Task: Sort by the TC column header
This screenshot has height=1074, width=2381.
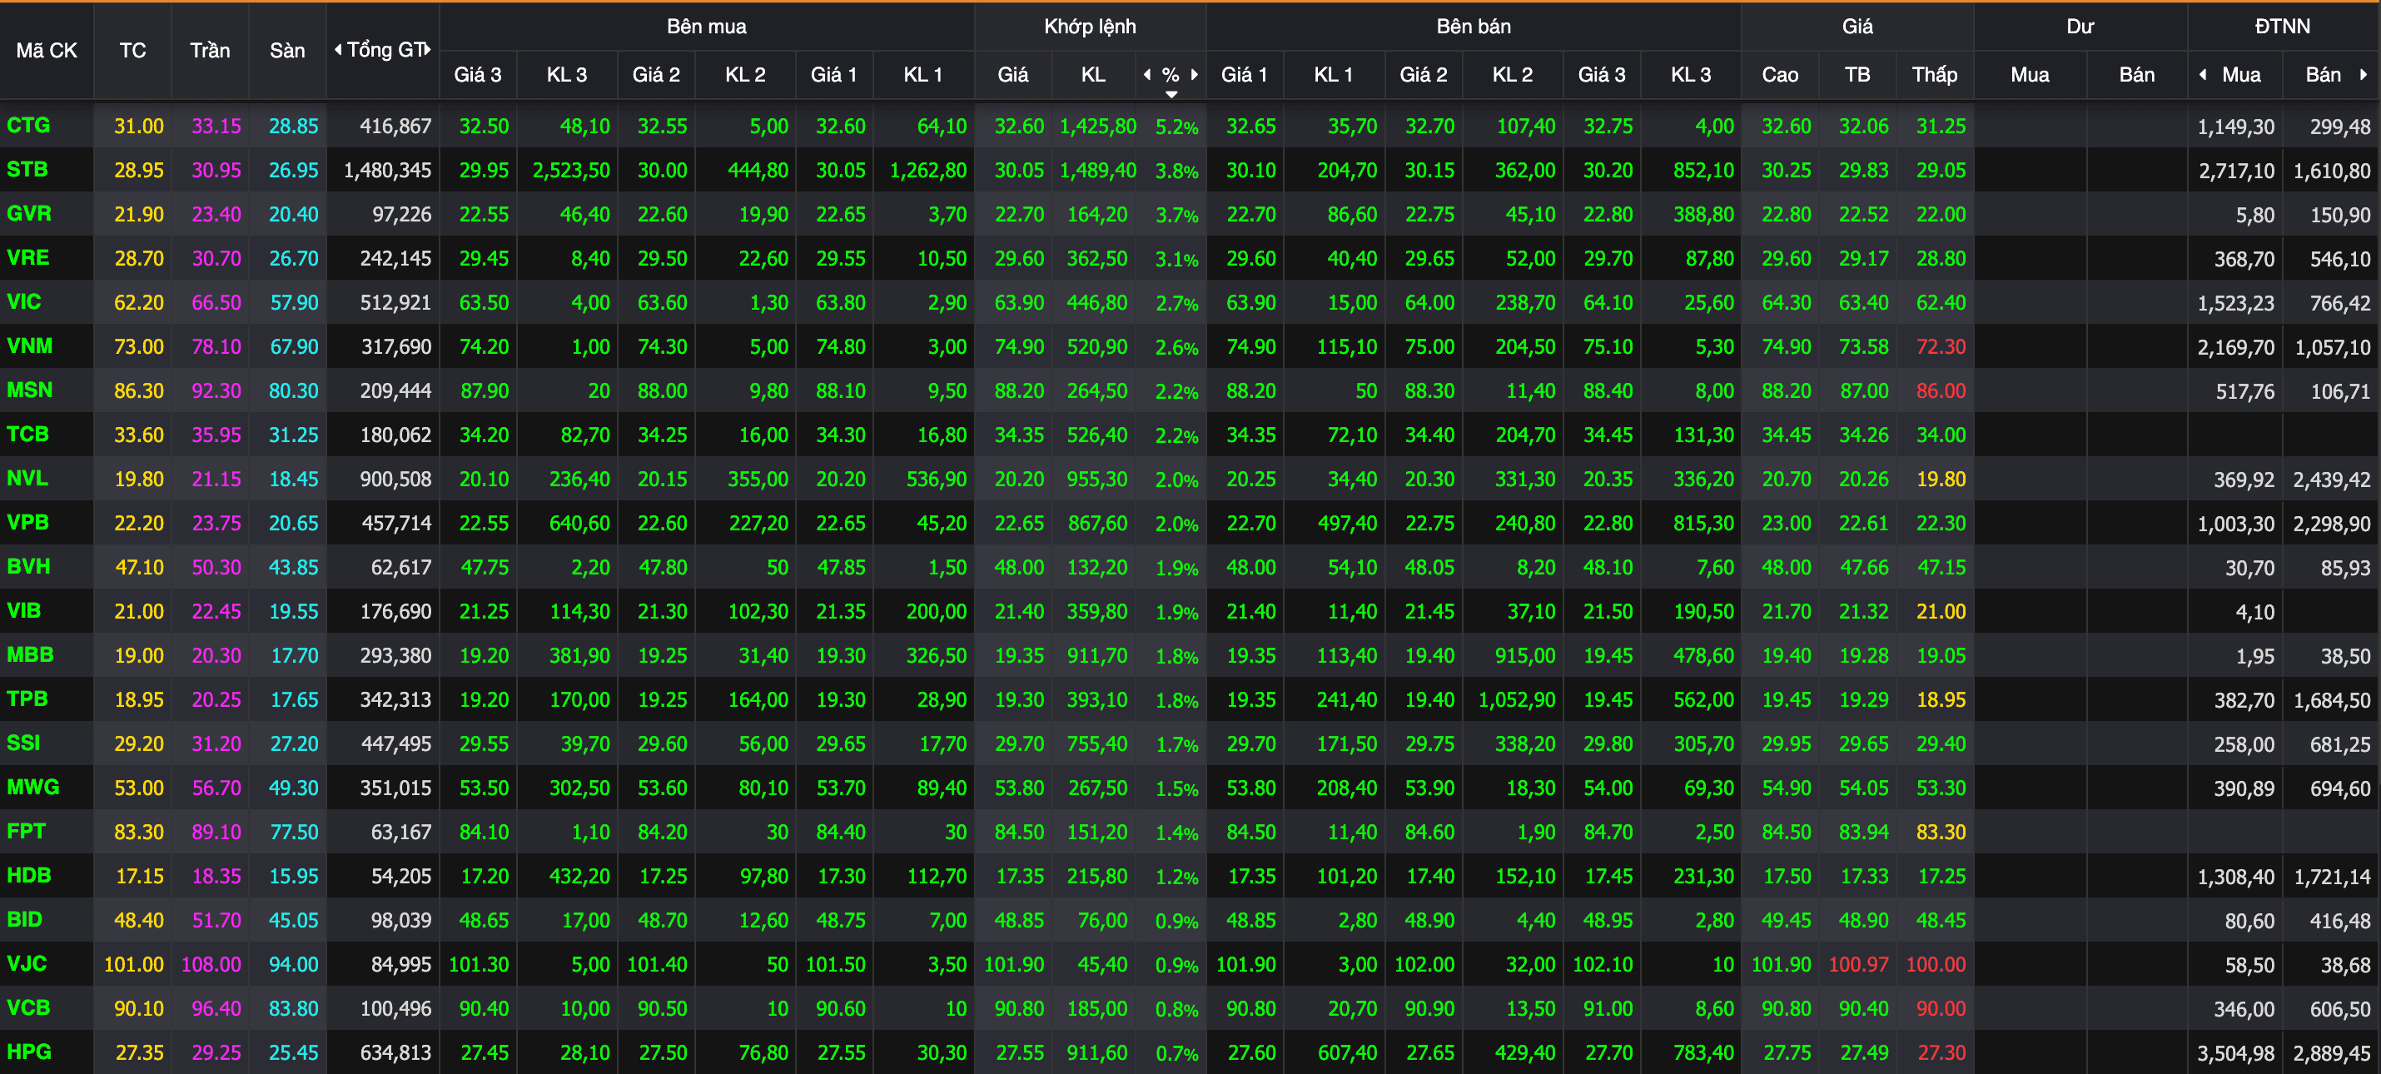Action: (132, 51)
